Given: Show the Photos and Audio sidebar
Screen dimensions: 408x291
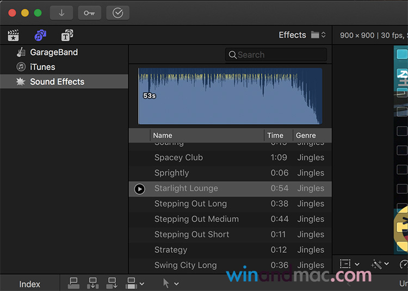Looking at the screenshot, I should tap(40, 35).
